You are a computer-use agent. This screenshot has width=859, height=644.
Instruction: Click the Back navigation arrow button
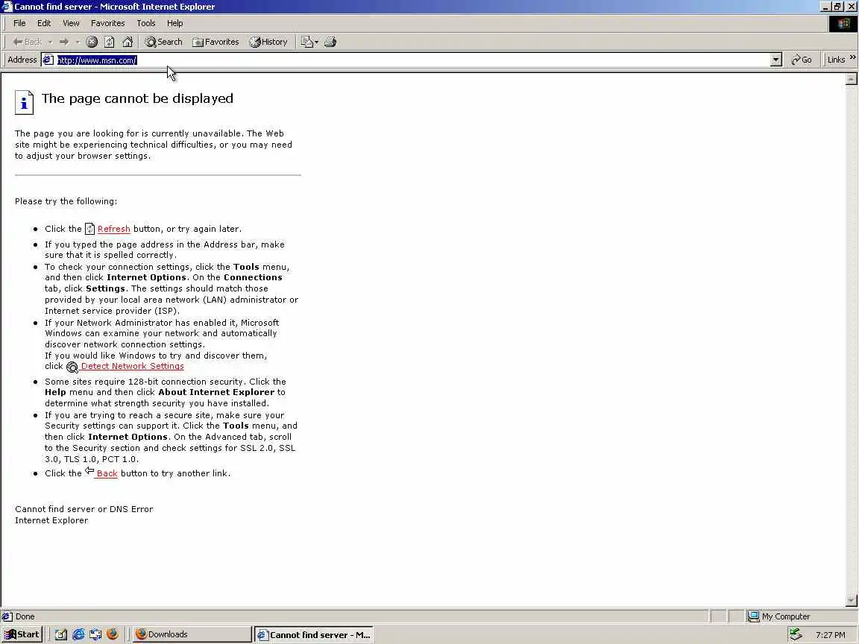pyautogui.click(x=27, y=42)
